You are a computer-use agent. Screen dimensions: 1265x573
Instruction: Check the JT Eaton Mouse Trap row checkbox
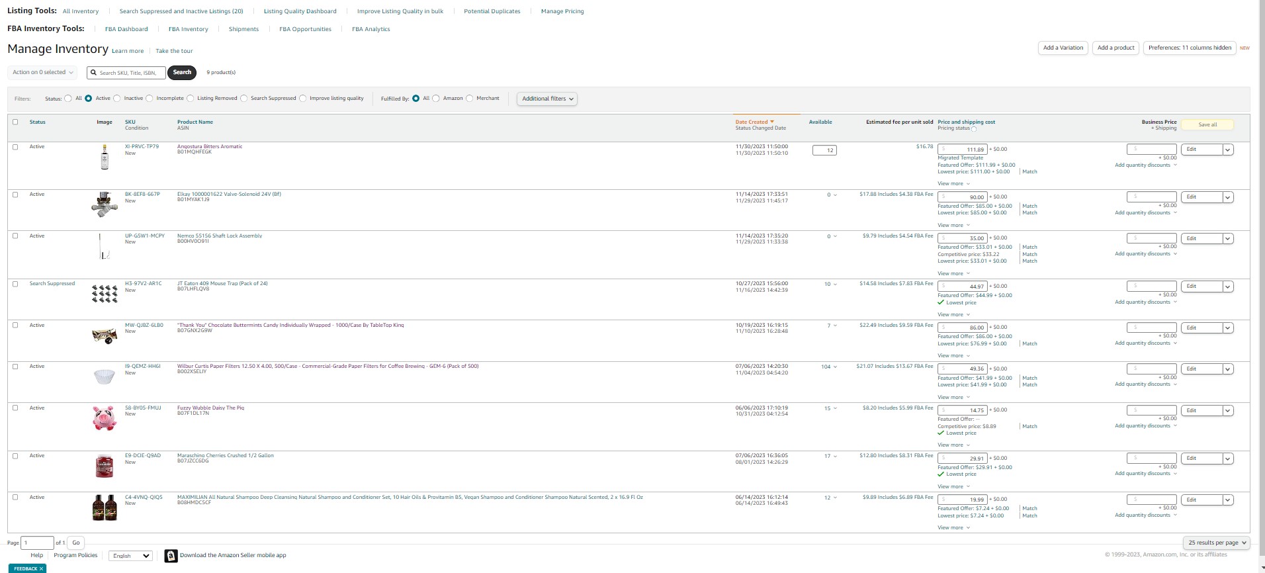pos(15,284)
